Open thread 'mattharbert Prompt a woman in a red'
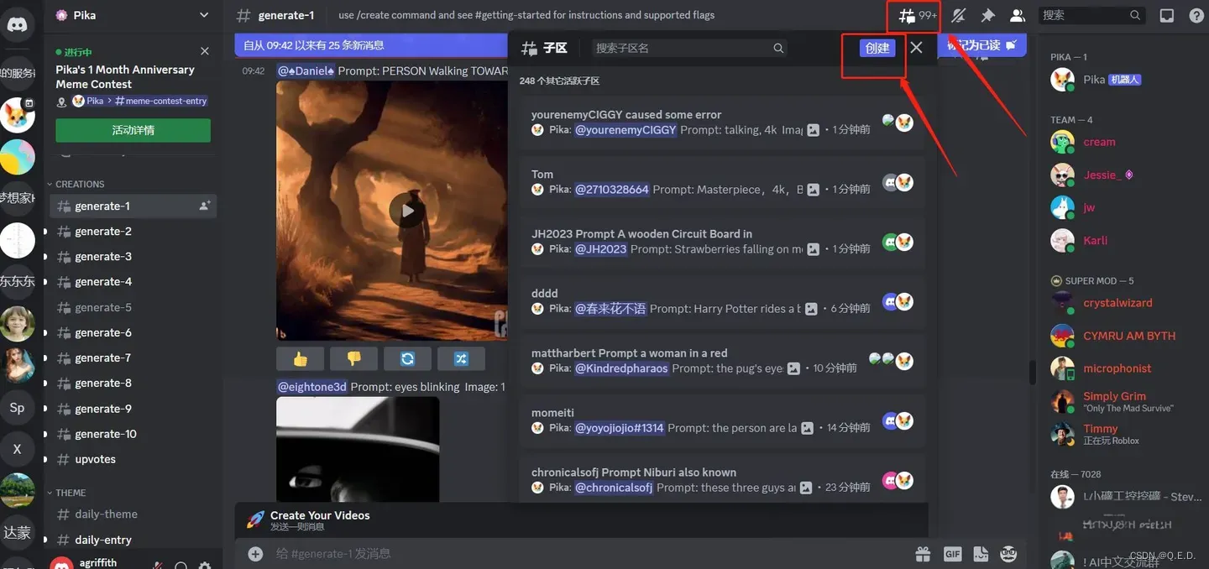 [722, 361]
